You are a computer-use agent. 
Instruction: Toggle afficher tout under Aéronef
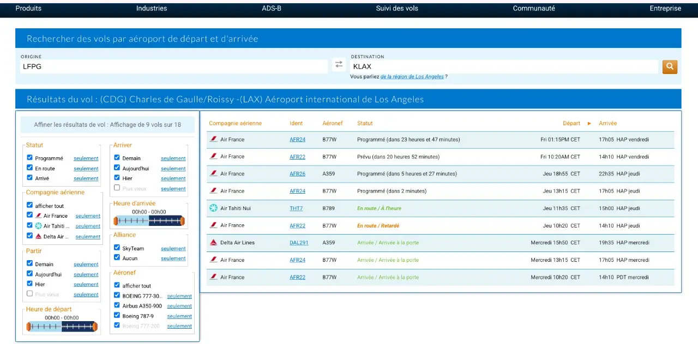click(x=117, y=285)
